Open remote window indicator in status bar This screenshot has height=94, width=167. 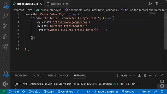point(4,92)
